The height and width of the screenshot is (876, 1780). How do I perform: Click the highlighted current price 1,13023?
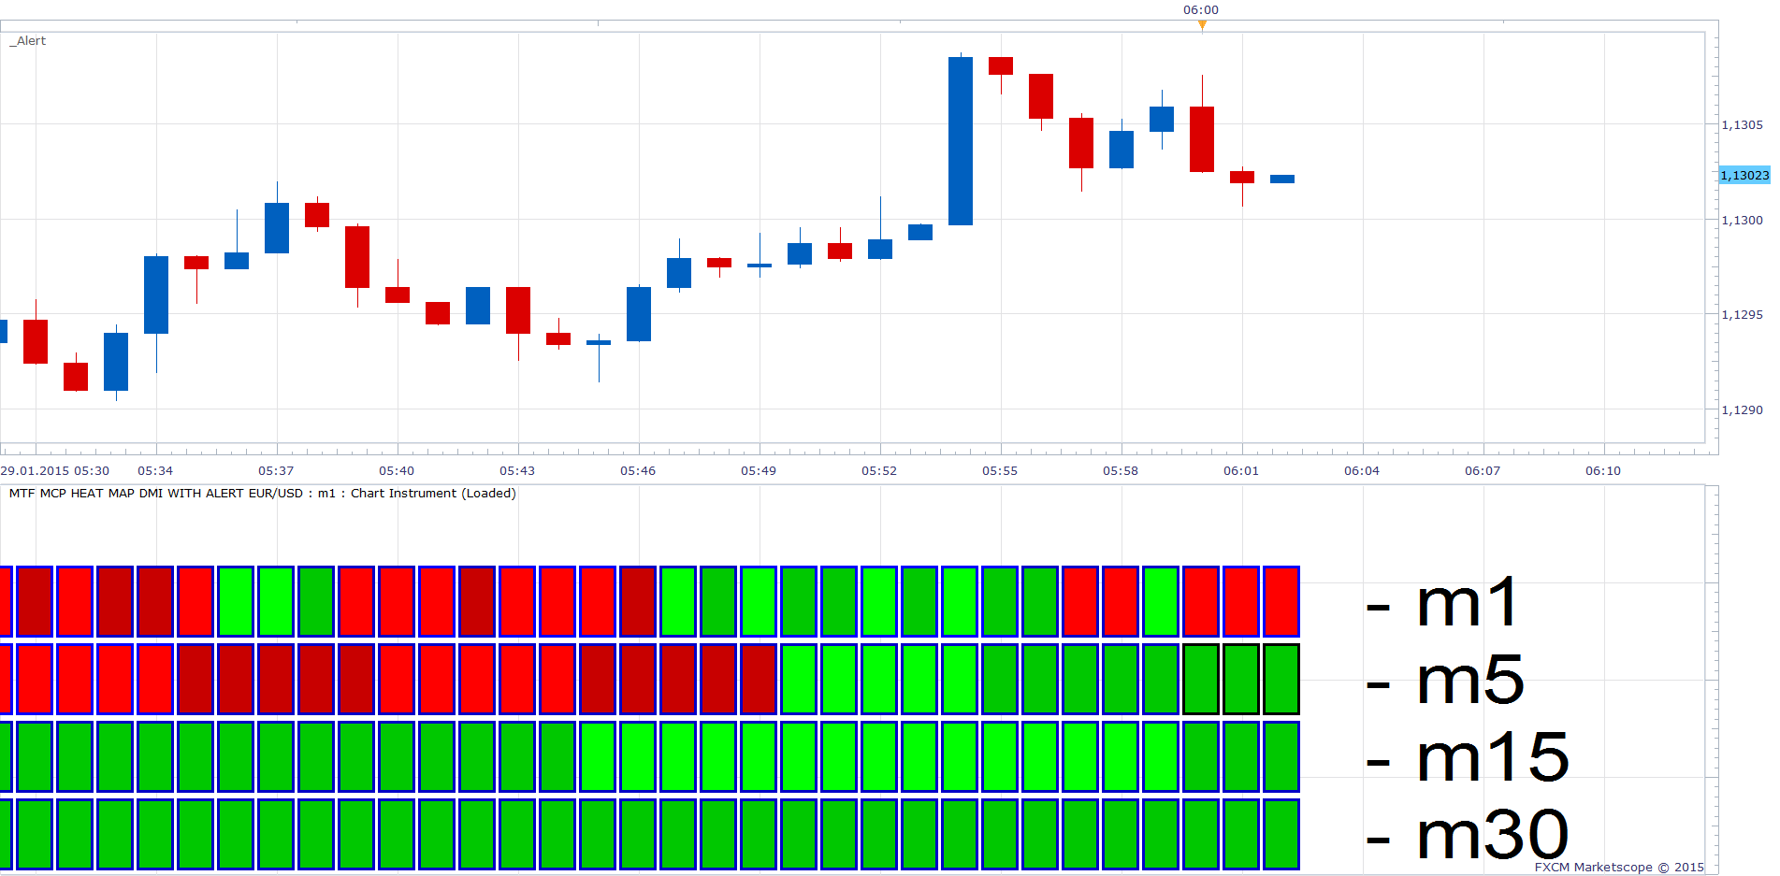pyautogui.click(x=1744, y=175)
